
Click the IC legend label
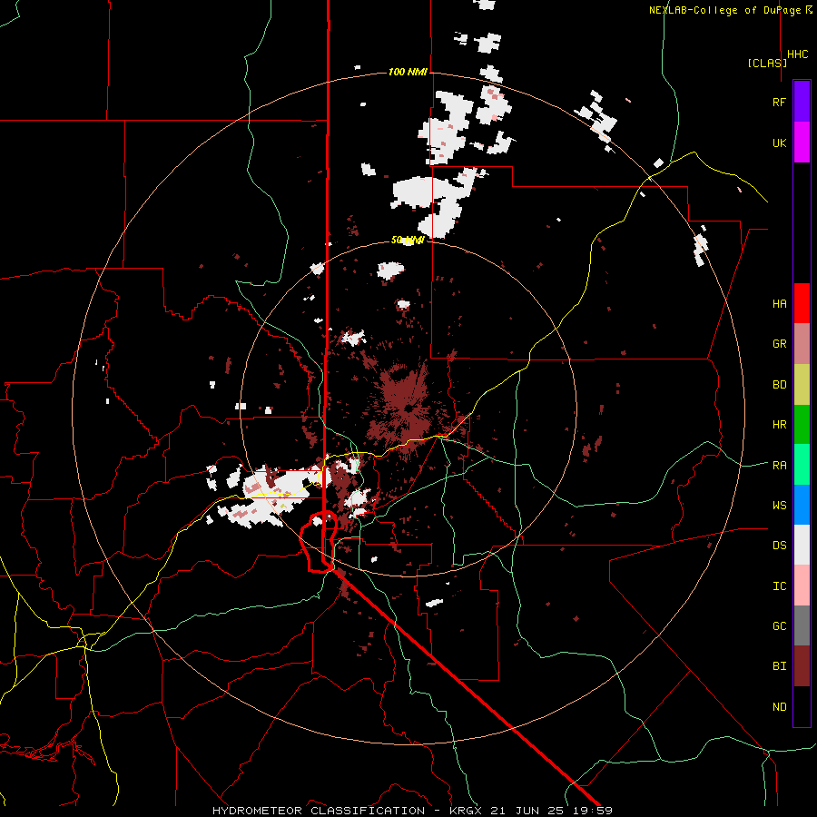pyautogui.click(x=779, y=586)
